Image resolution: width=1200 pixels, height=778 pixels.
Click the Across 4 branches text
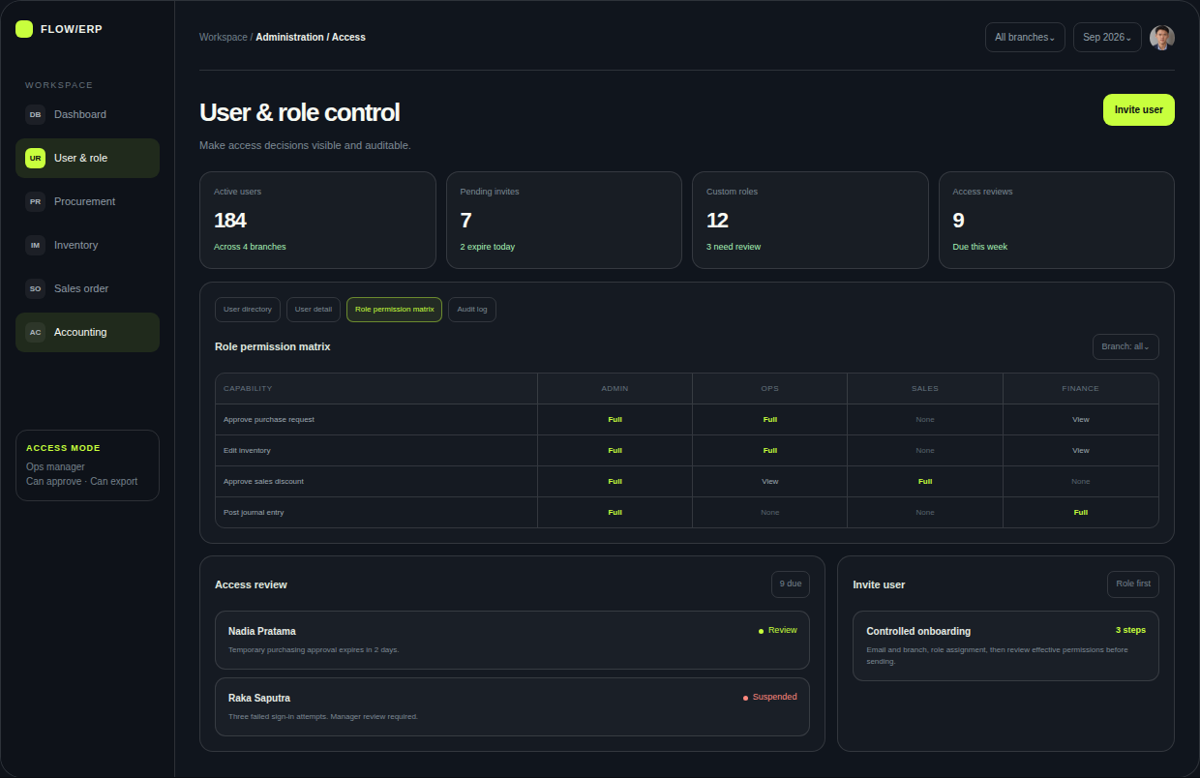coord(250,247)
